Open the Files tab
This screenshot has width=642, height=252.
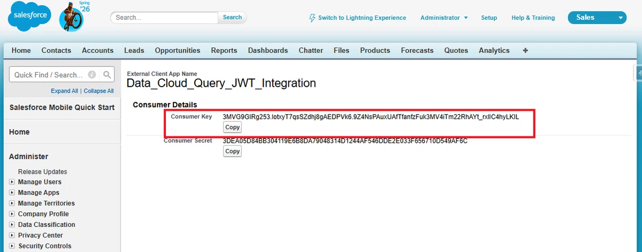coord(341,50)
